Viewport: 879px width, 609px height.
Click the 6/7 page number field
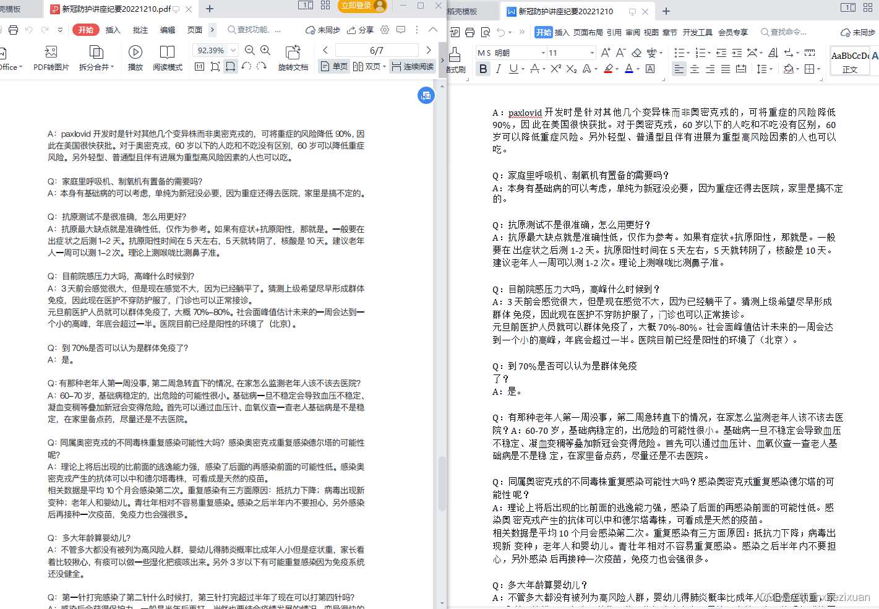[377, 50]
